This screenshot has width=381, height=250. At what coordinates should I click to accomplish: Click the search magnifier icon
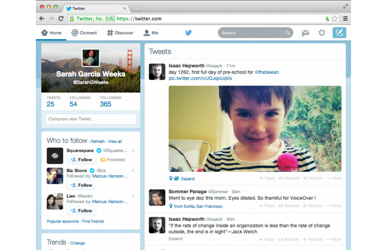[x=287, y=33]
